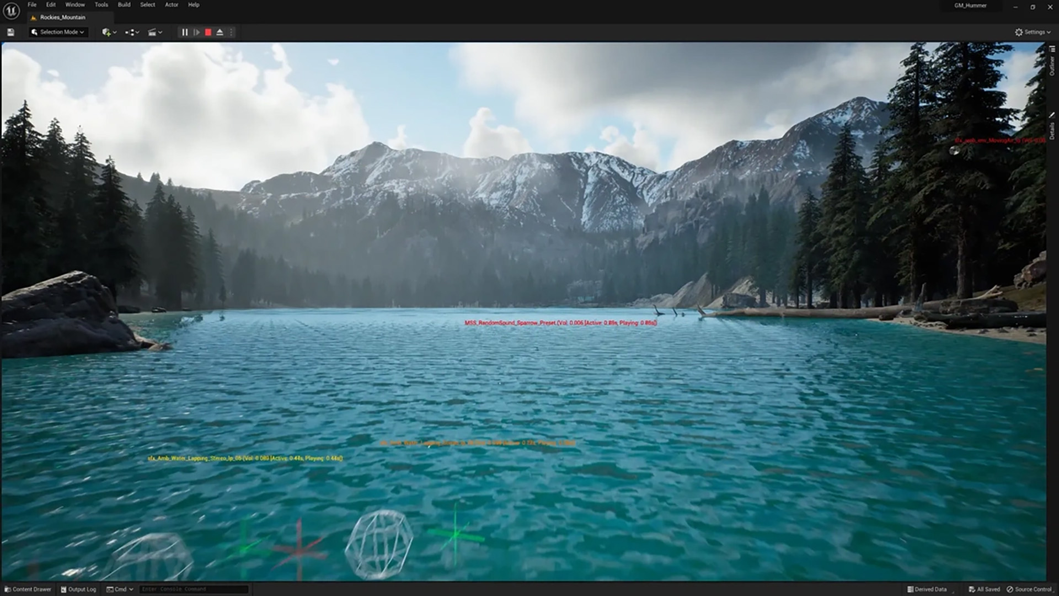Select the Pause button in the playback toolbar
This screenshot has width=1059, height=596.
[x=184, y=32]
